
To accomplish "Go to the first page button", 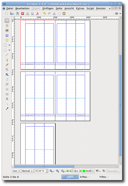I will click(67, 171).
